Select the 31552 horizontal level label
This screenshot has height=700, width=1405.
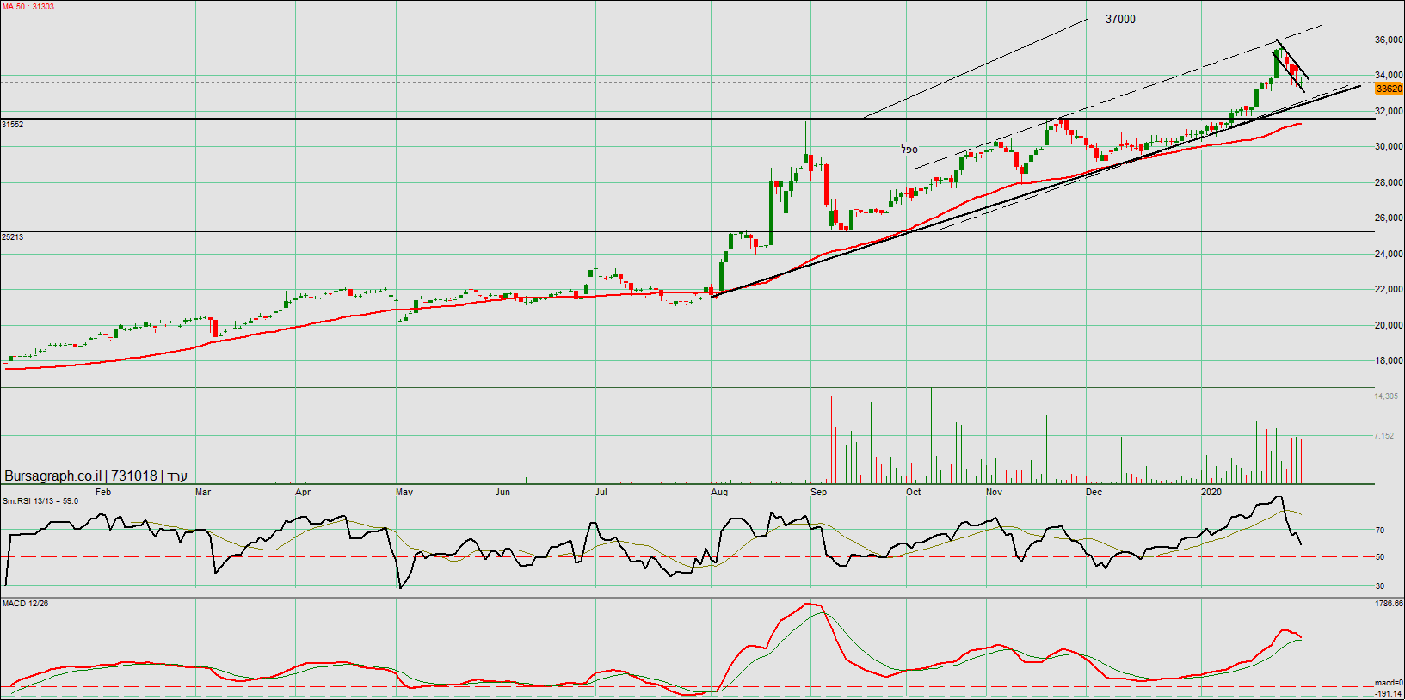point(13,125)
